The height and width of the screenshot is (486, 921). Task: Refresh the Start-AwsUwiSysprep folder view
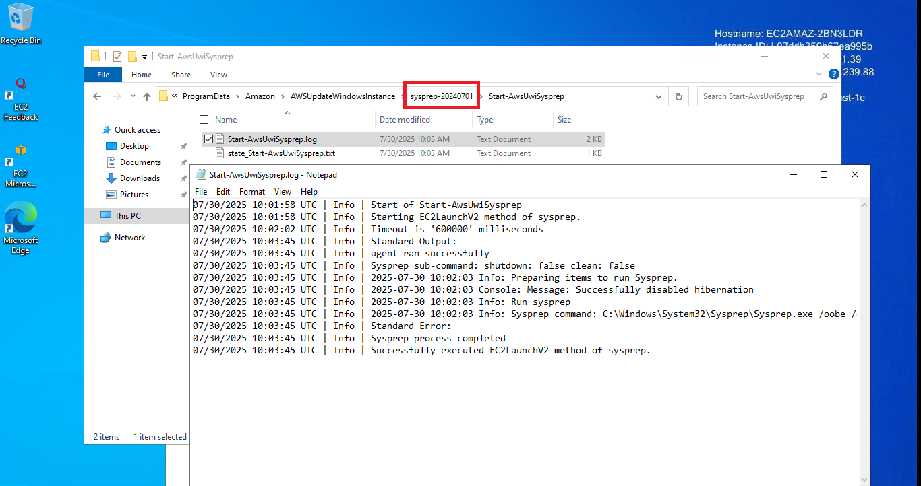679,96
